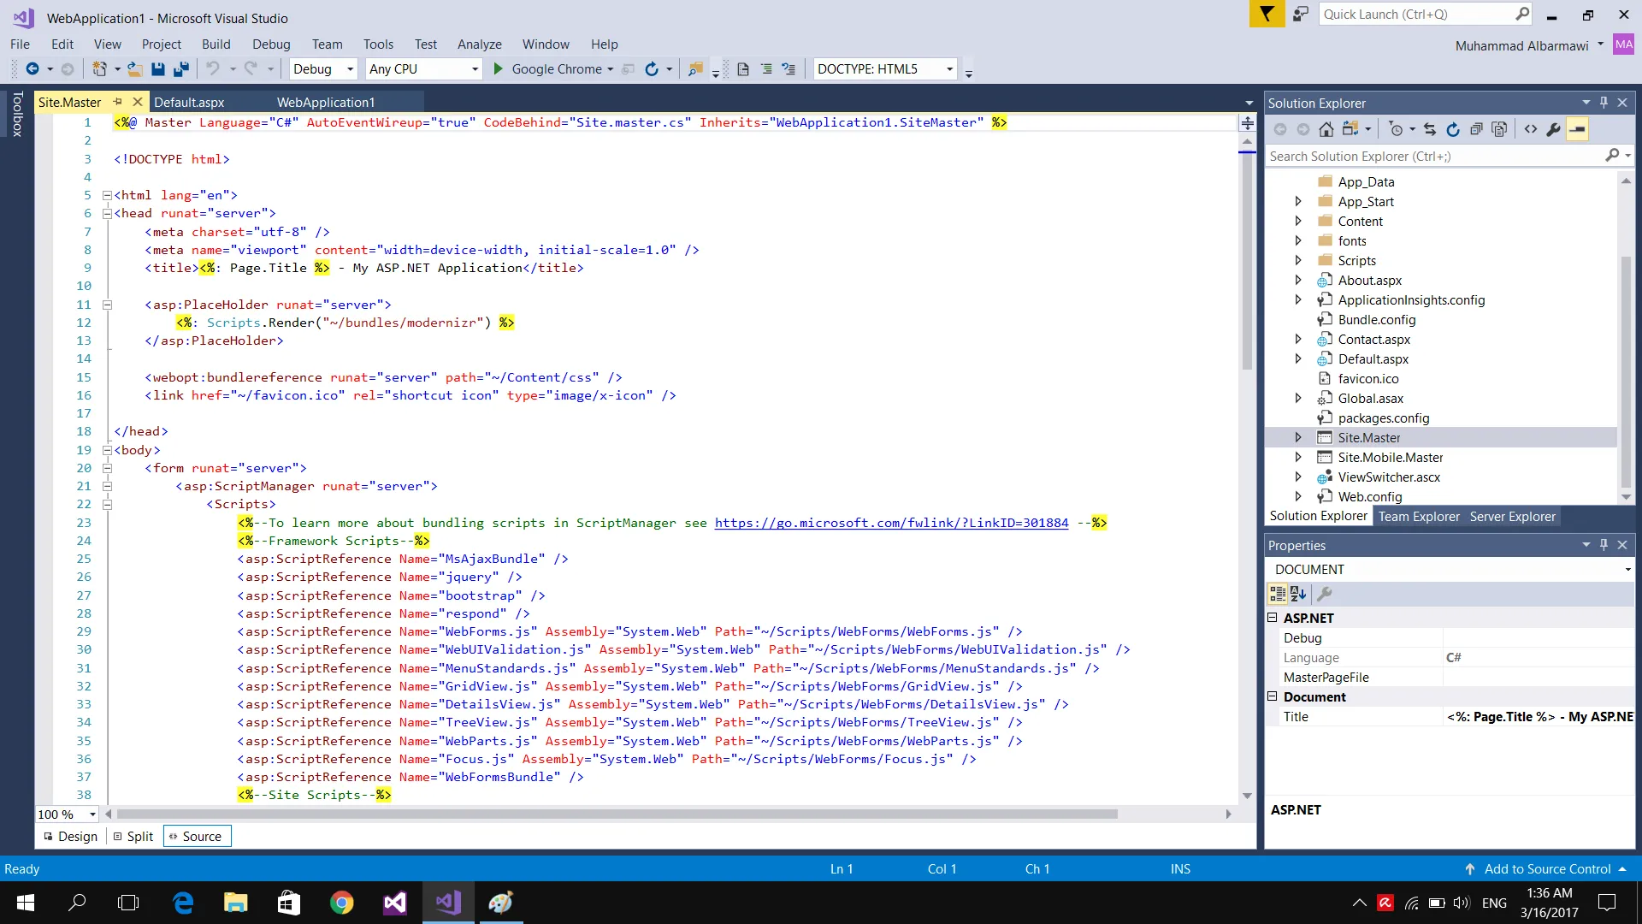
Task: Open the Debug configuration dropdown
Action: click(x=350, y=69)
